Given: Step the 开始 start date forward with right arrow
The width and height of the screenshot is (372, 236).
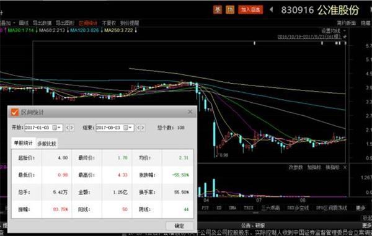Looking at the screenshot, I should click(x=72, y=128).
